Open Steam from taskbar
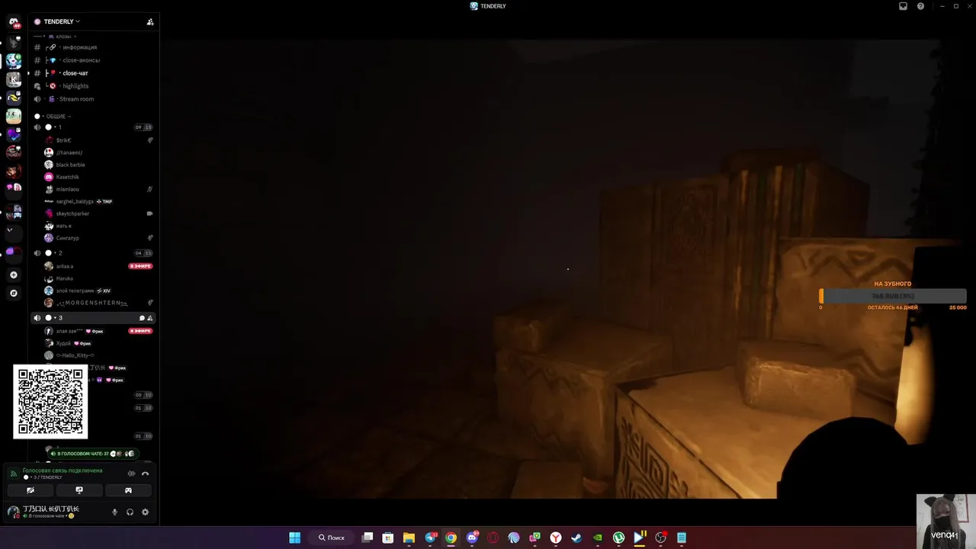 [576, 538]
